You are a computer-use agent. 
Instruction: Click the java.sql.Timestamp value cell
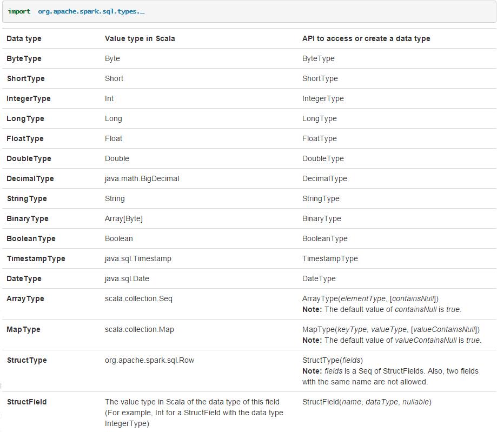tap(138, 258)
